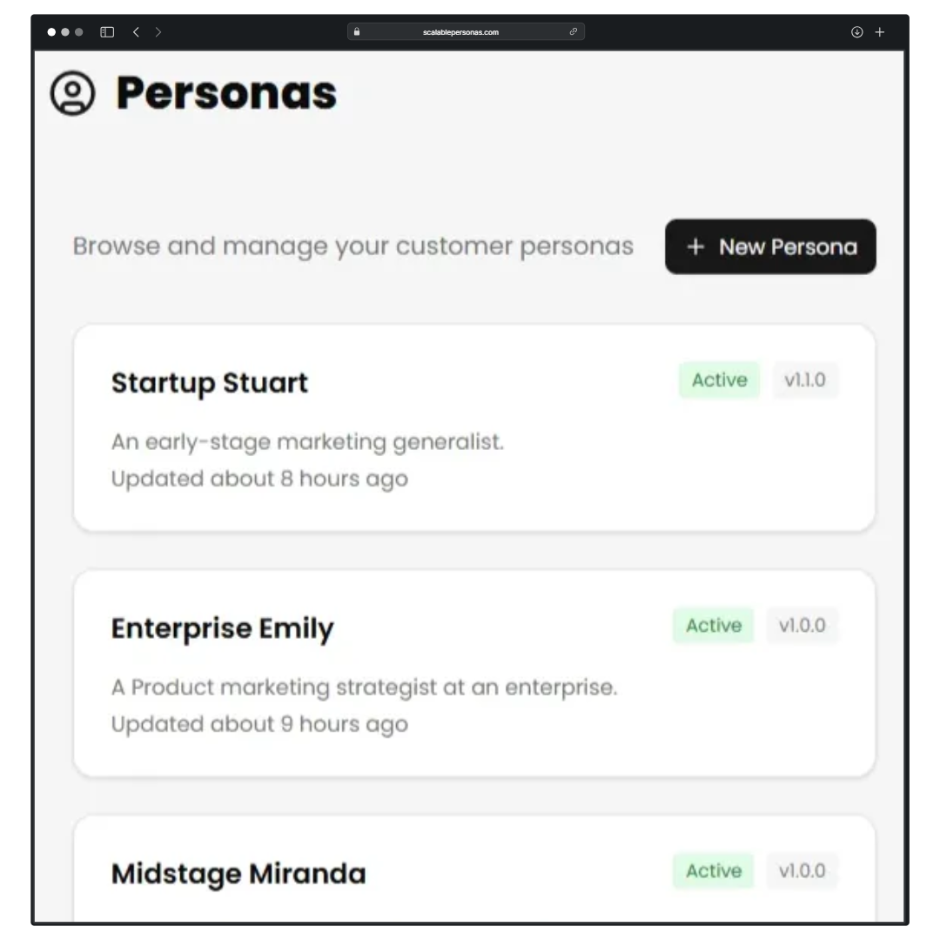Toggle the Safari sidebar panel
This screenshot has width=940, height=940.
pos(107,31)
